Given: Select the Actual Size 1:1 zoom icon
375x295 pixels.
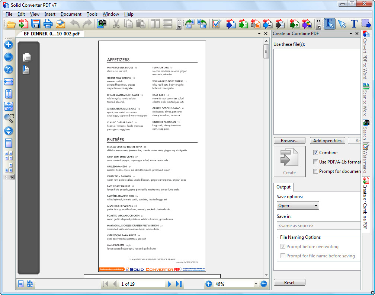Looking at the screenshot, I should [x=9, y=69].
